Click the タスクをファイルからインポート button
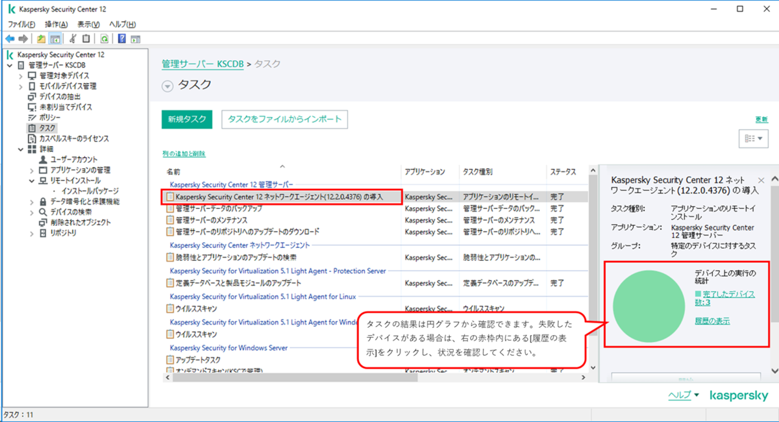This screenshot has width=779, height=422. coord(284,119)
